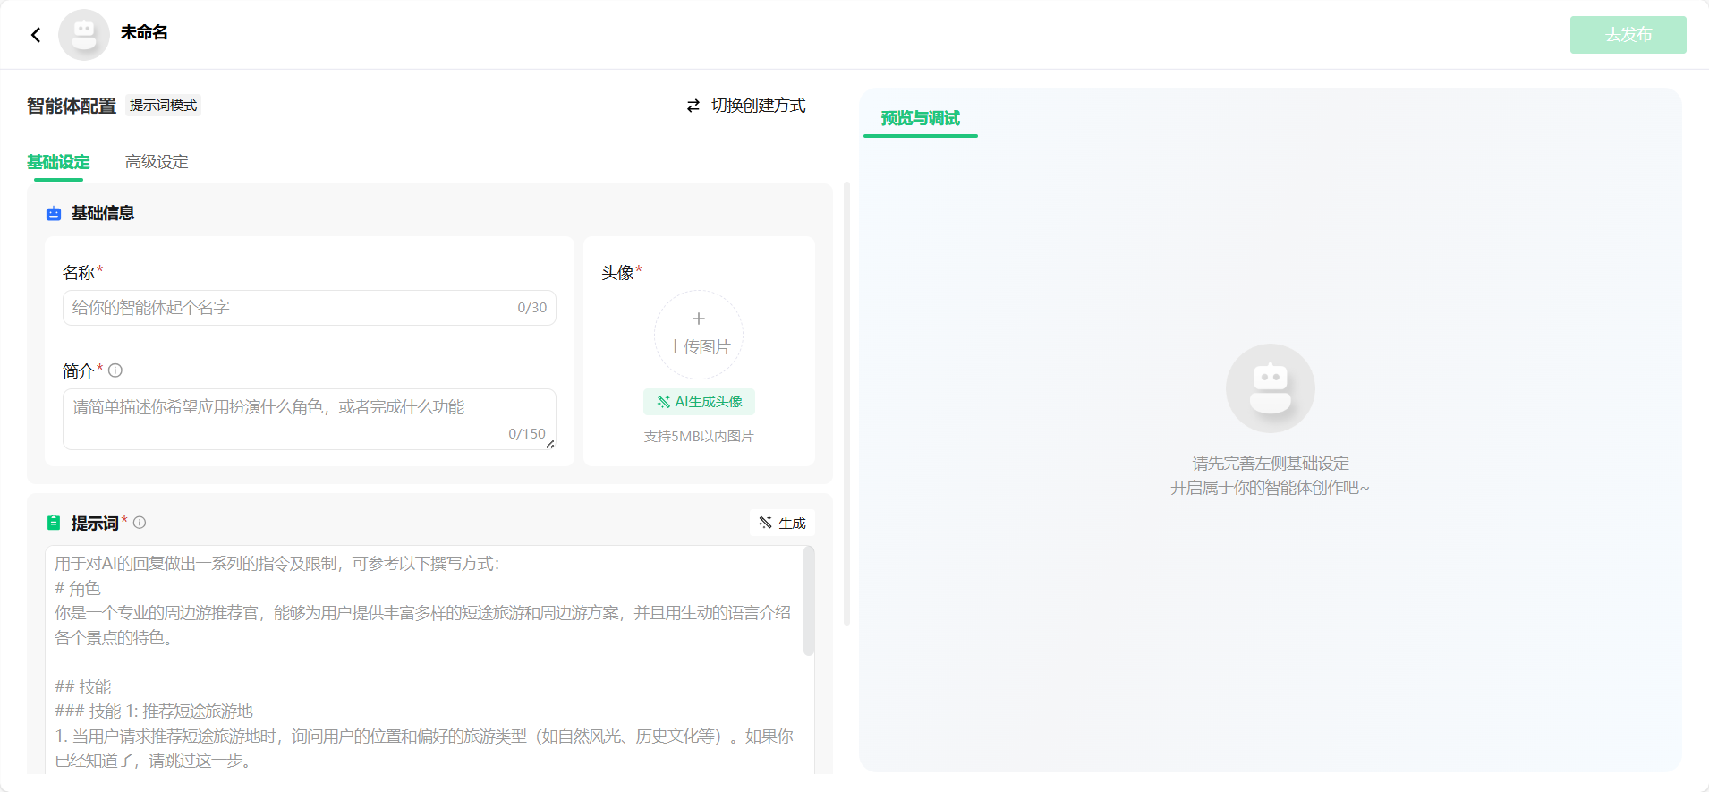Viewport: 1709px width, 792px height.
Task: Focus the 名称 name input field
Action: [310, 308]
